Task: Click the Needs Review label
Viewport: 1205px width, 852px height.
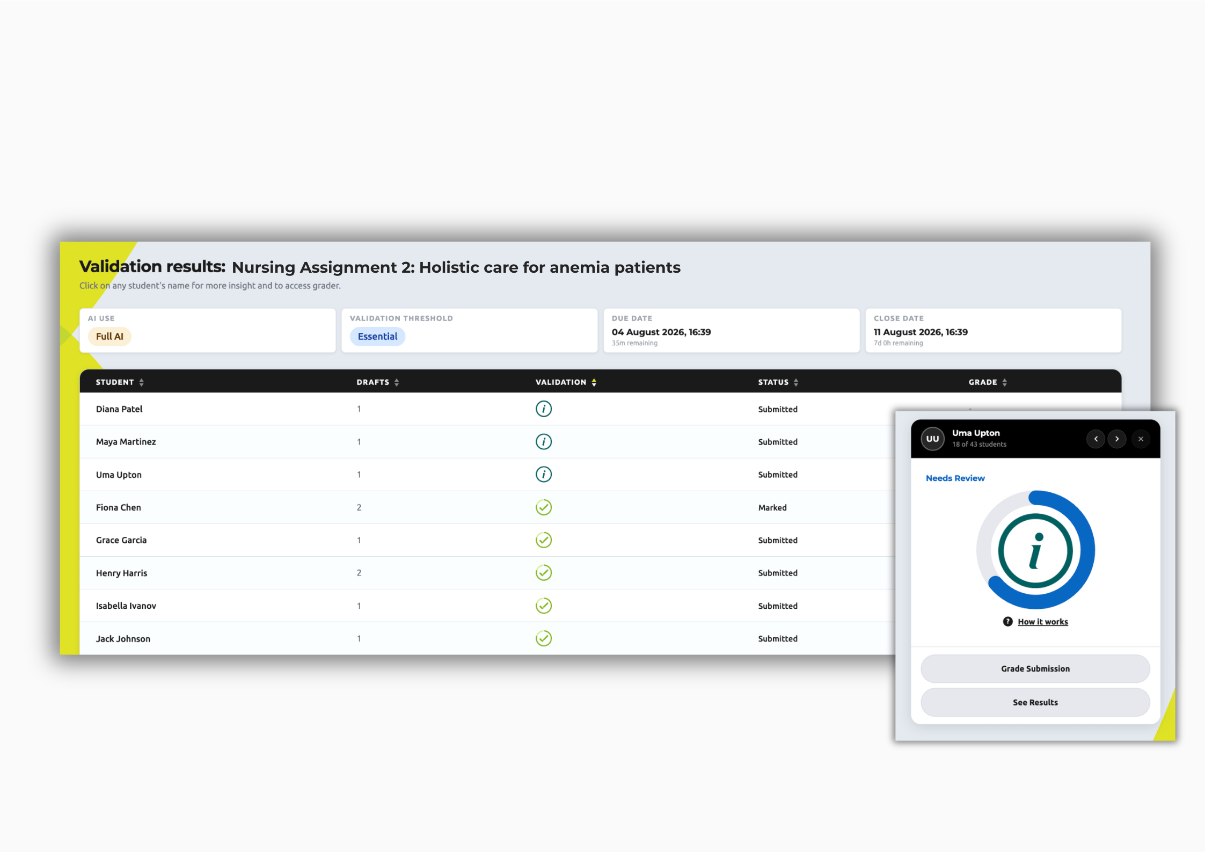Action: coord(955,478)
